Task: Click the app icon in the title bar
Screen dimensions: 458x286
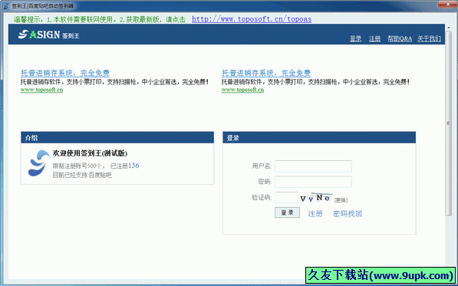Action: 6,6
